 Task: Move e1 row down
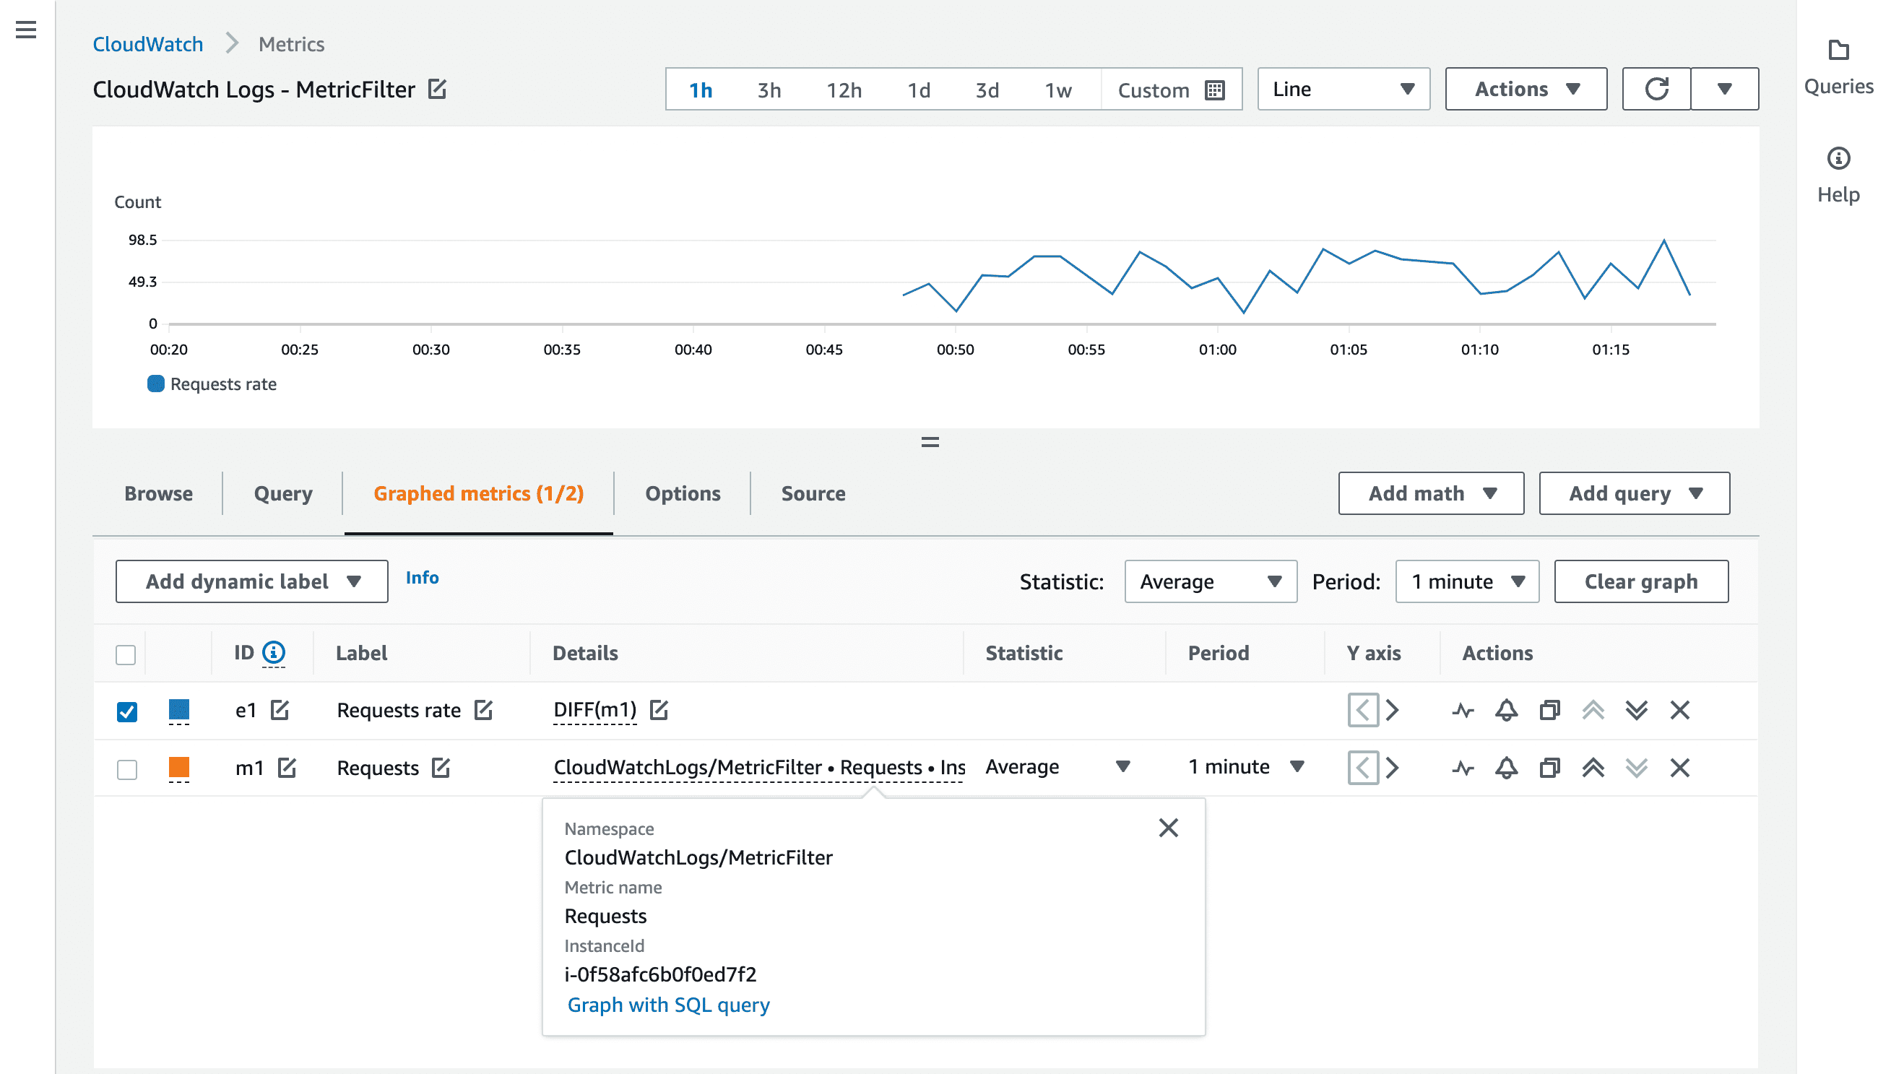[1637, 711]
